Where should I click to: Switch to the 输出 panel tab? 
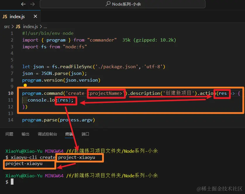point(25,134)
